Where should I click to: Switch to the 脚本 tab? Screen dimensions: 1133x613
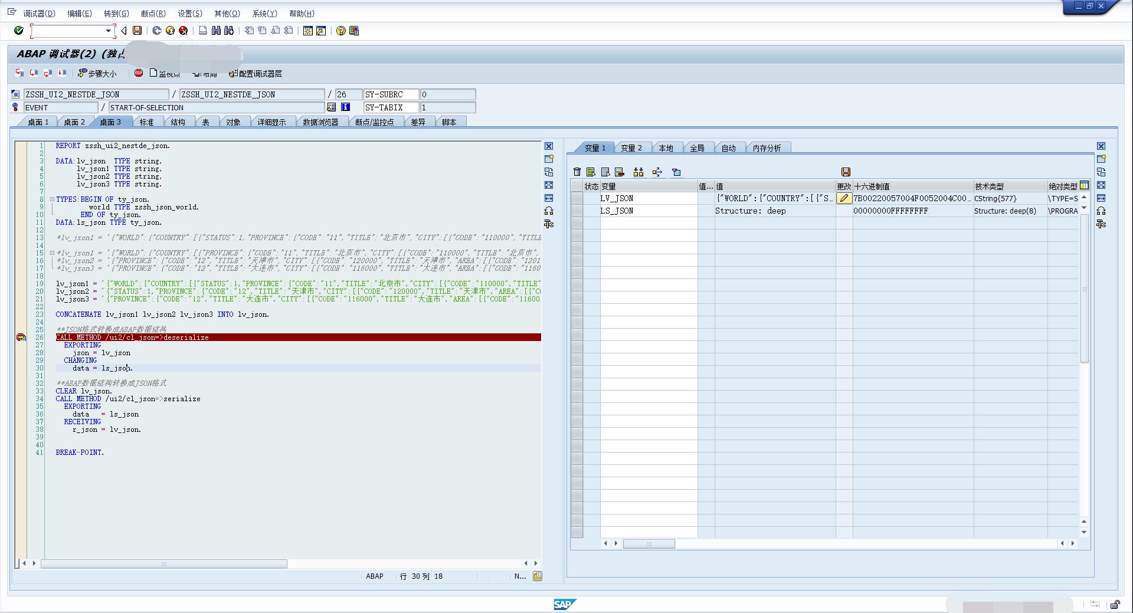coord(449,122)
